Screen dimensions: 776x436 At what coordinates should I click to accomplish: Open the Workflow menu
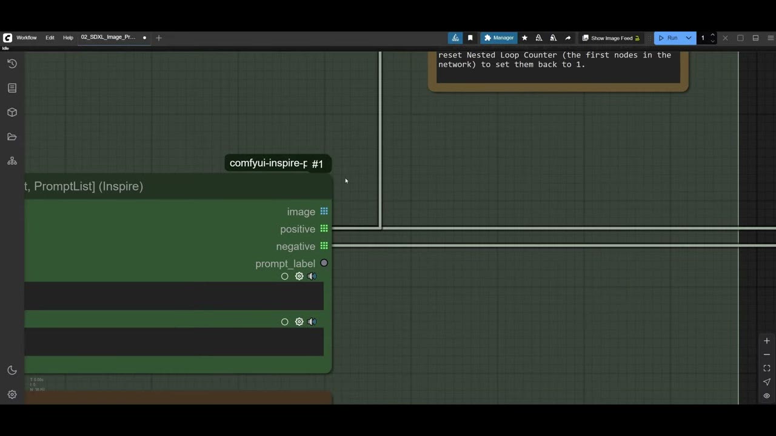tap(27, 38)
